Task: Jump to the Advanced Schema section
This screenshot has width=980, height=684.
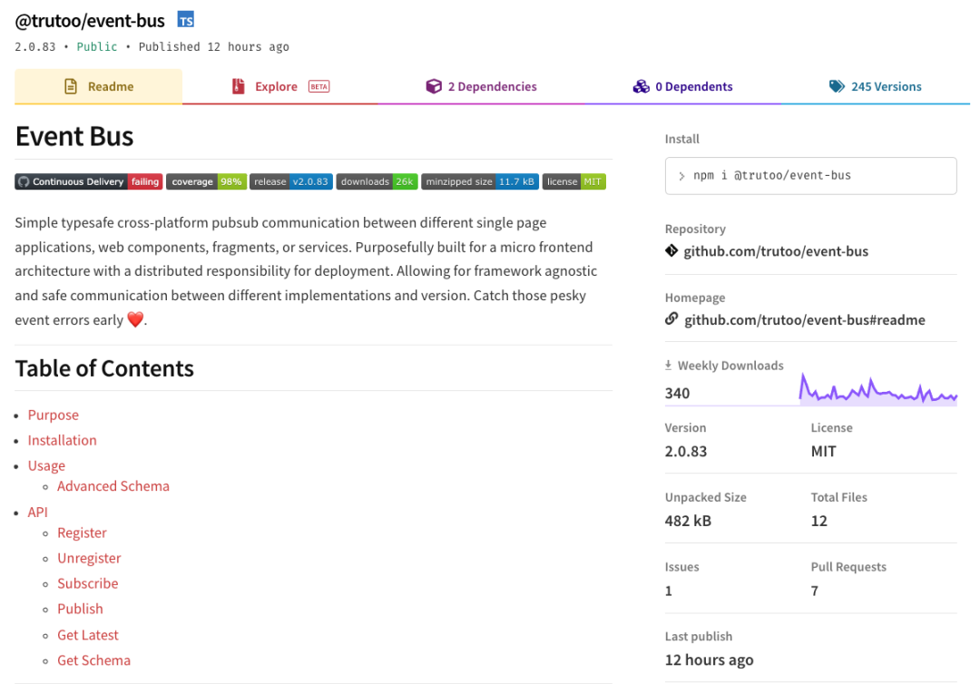Action: 113,486
